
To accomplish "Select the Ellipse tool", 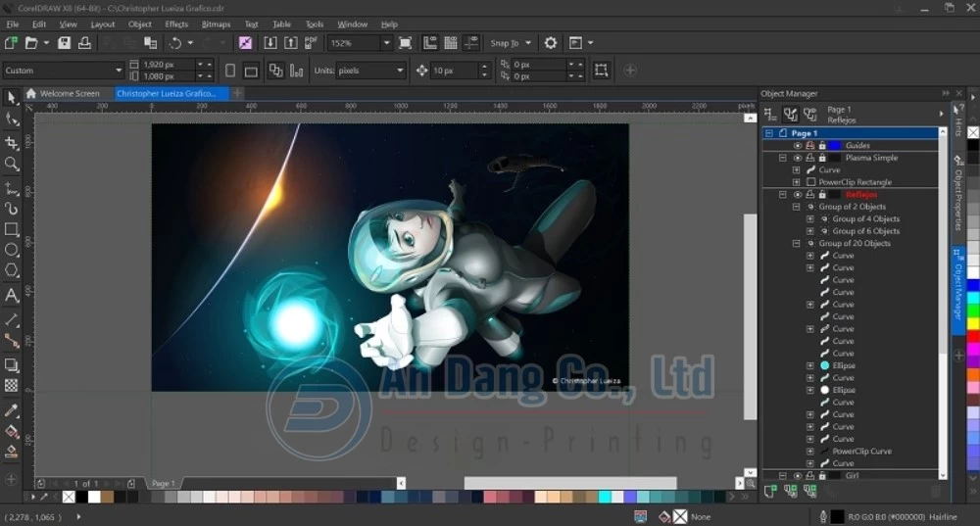I will [x=11, y=250].
